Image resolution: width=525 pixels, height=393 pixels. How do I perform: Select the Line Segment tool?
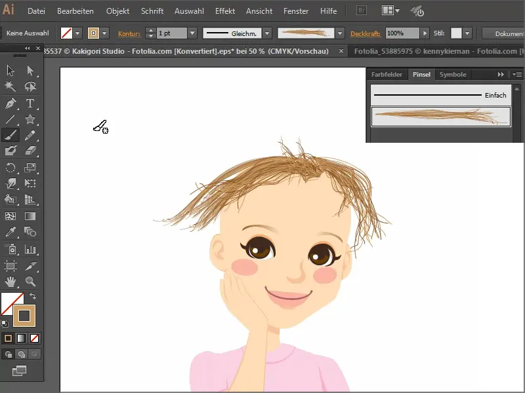[x=10, y=119]
